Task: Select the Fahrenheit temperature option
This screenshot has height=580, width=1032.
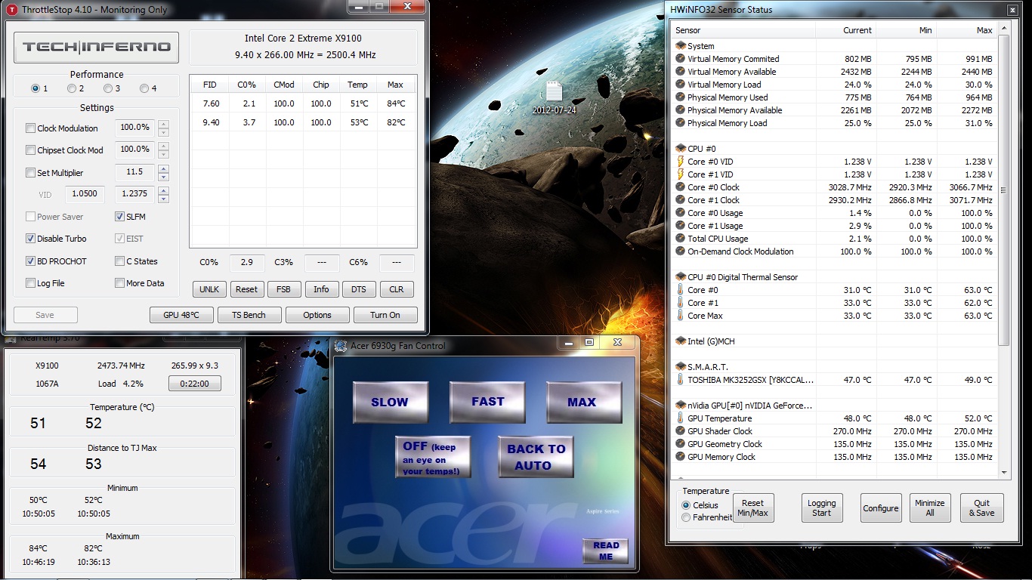Action: (x=686, y=518)
